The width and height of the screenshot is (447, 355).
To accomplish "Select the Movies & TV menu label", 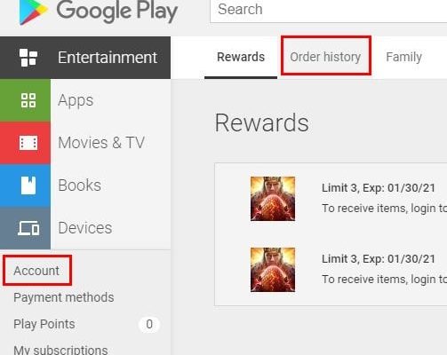I will pos(101,143).
